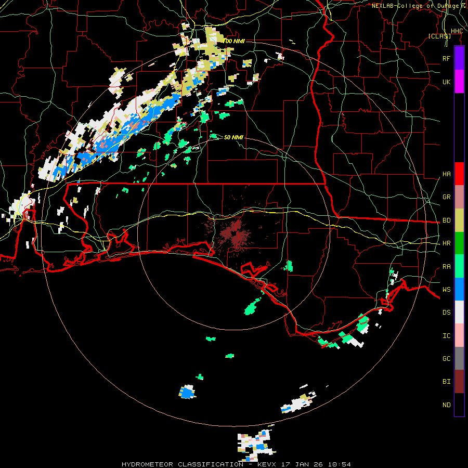Image resolution: width=468 pixels, height=468 pixels.
Task: Click the purple RF legend color swatch
Action: tap(459, 58)
